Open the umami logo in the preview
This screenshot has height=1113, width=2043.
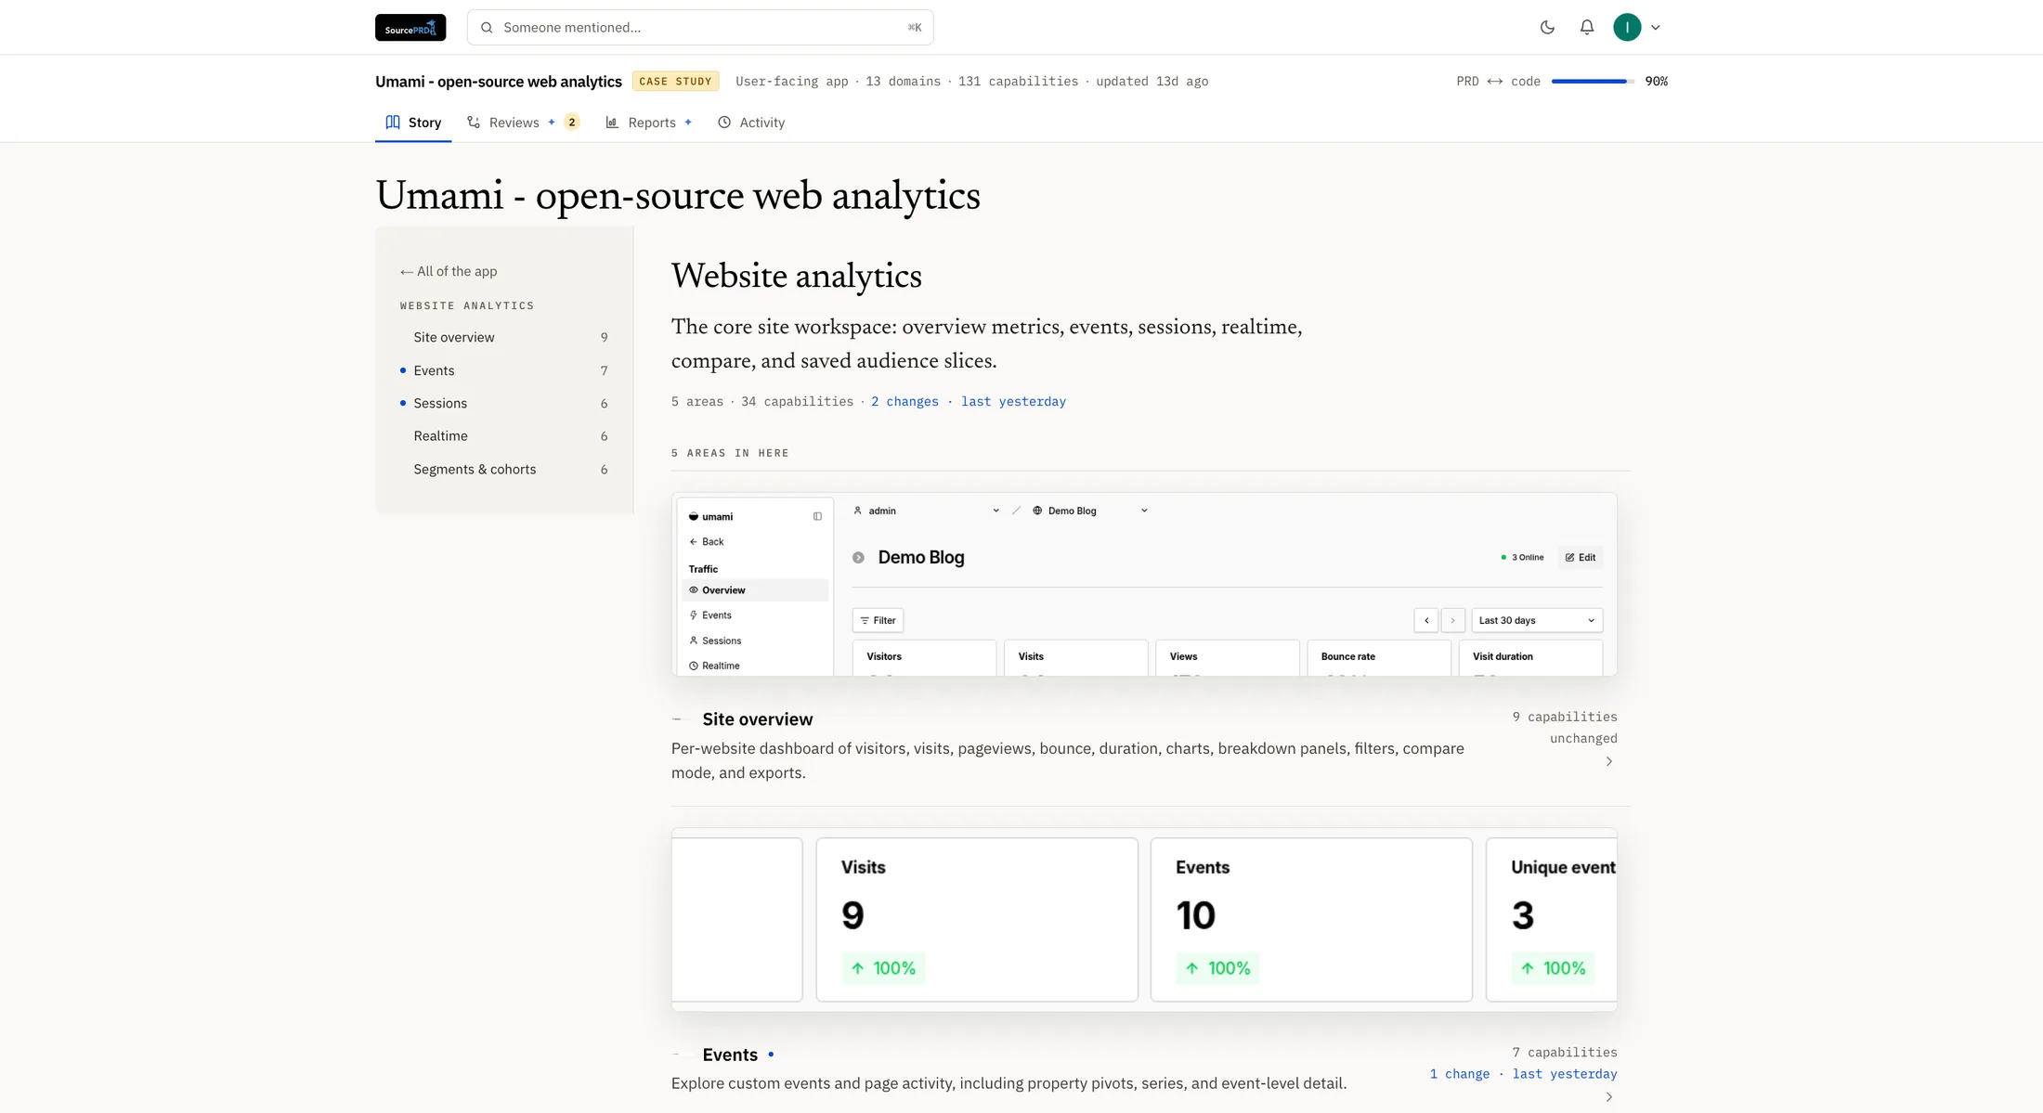pyautogui.click(x=710, y=517)
